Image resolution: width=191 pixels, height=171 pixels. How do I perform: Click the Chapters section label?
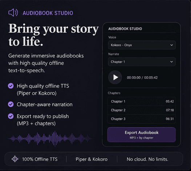click(x=114, y=93)
